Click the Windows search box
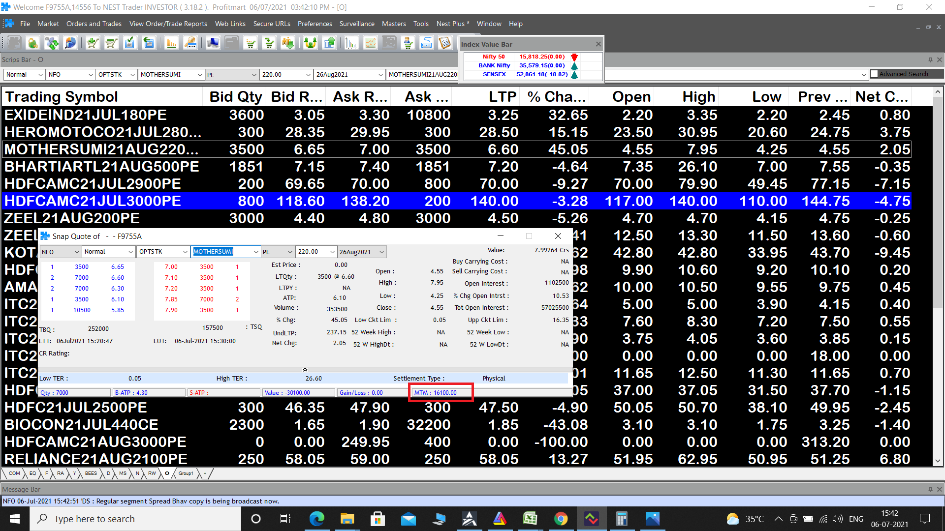945x531 pixels. click(135, 519)
